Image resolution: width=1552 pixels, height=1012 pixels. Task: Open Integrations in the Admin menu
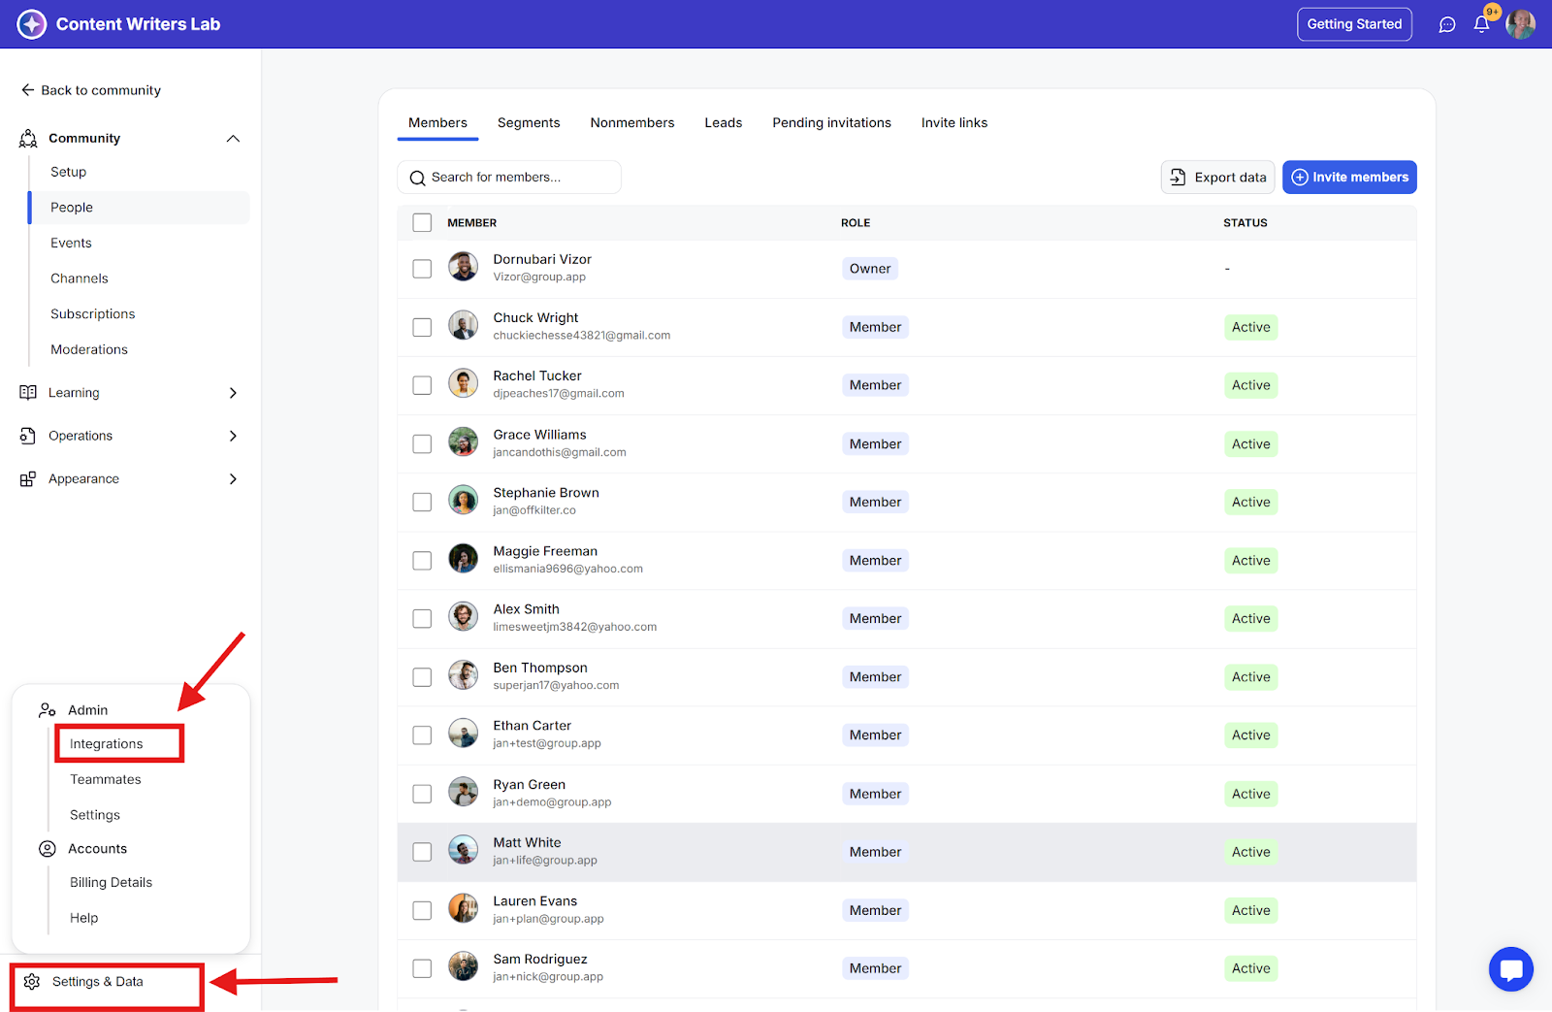coord(107,744)
